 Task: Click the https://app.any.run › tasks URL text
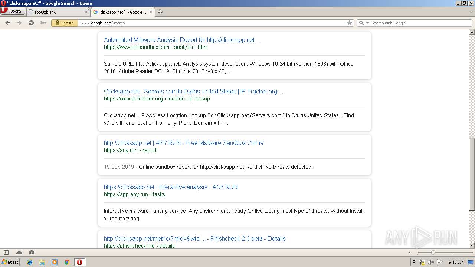(x=134, y=194)
